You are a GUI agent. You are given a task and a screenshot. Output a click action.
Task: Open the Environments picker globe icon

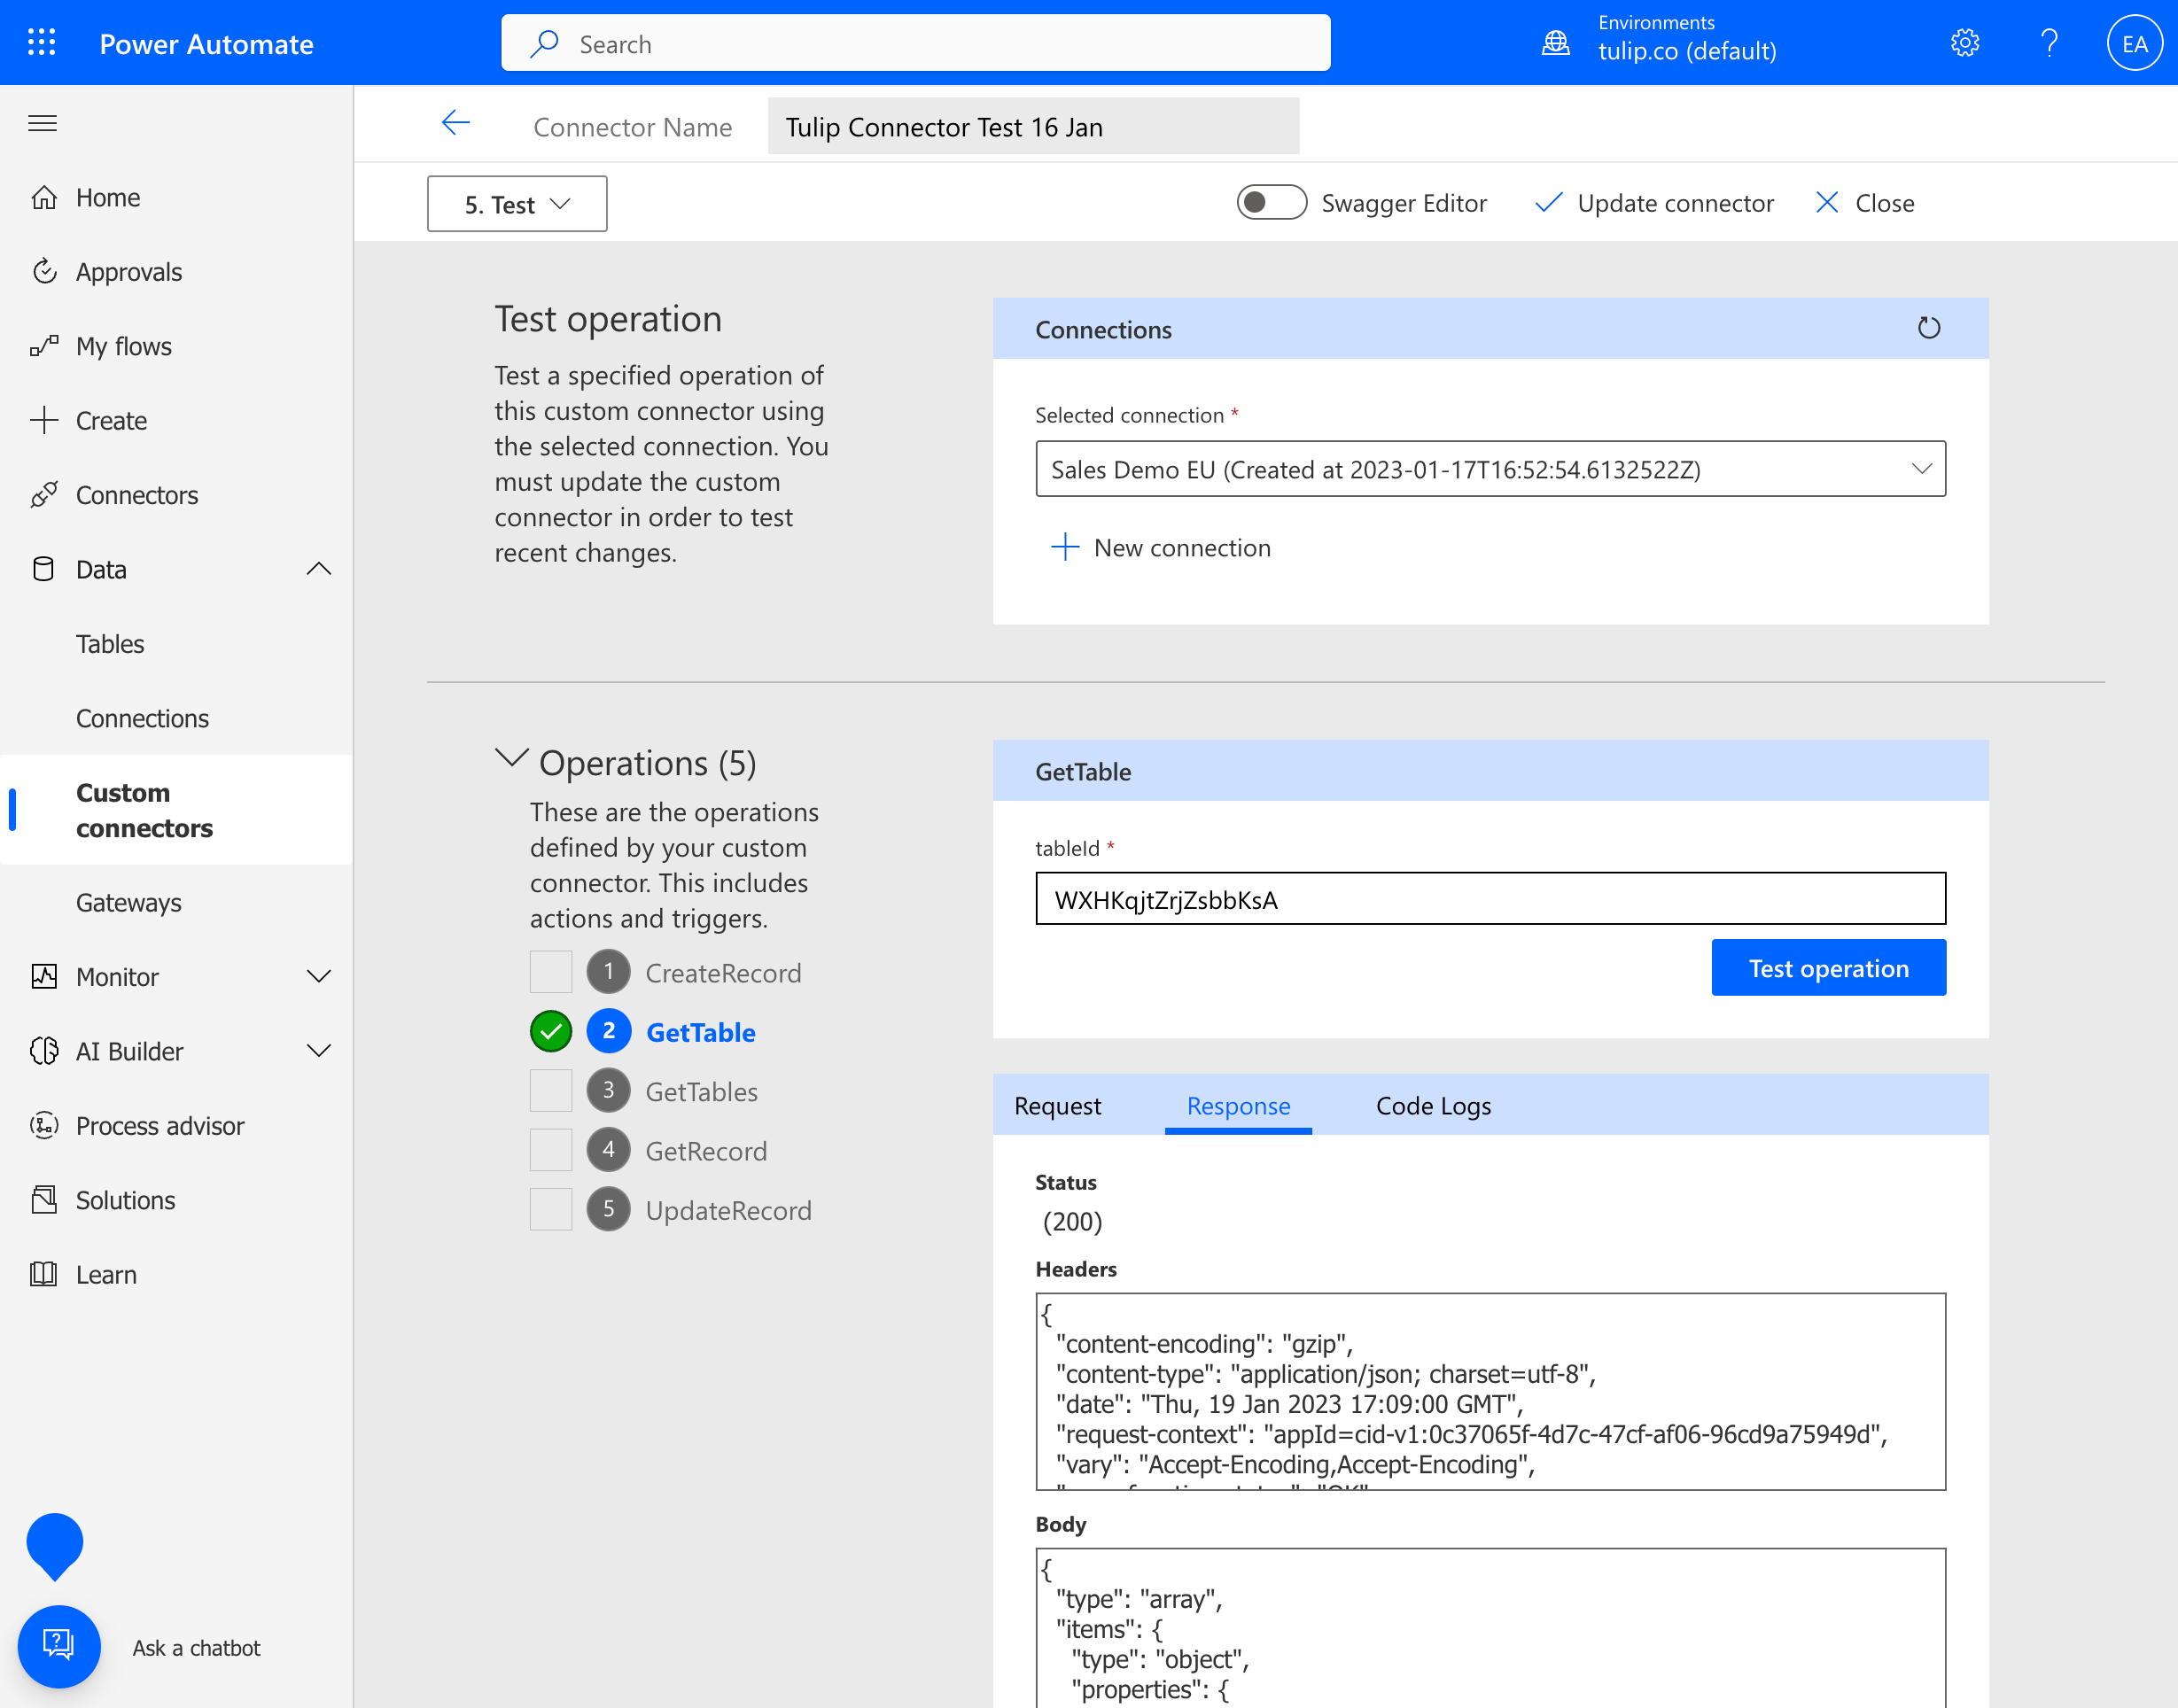point(1555,42)
